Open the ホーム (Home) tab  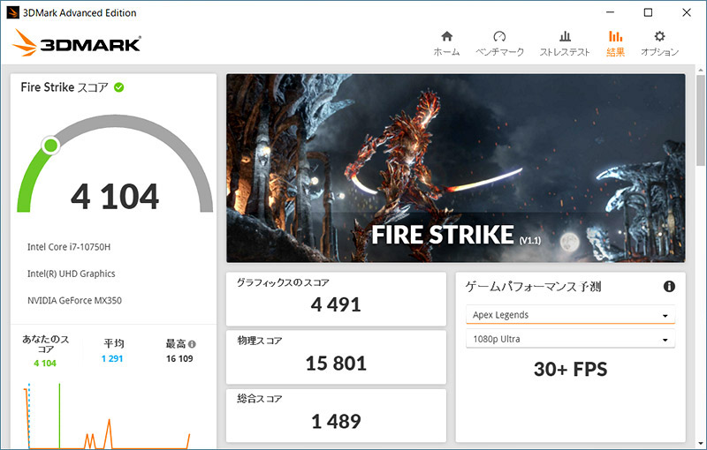446,43
